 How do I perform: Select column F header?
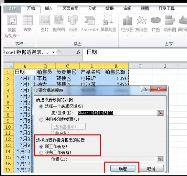(x=141, y=66)
